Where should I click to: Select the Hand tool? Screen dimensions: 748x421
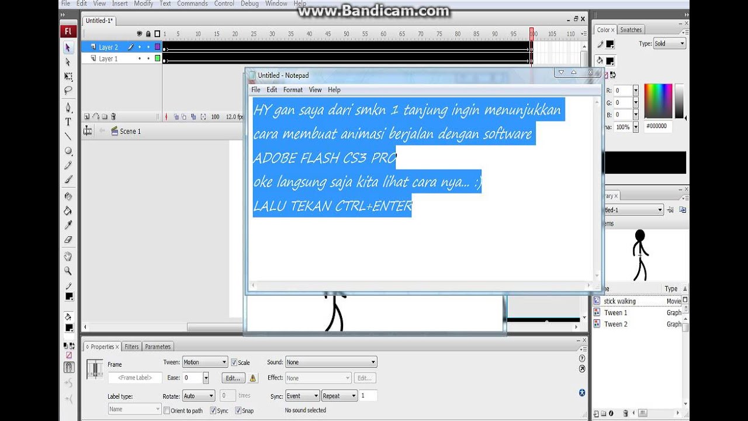coord(68,256)
